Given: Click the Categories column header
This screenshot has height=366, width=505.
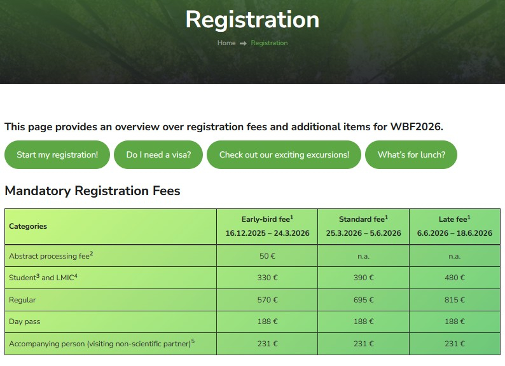Looking at the screenshot, I should tap(28, 226).
